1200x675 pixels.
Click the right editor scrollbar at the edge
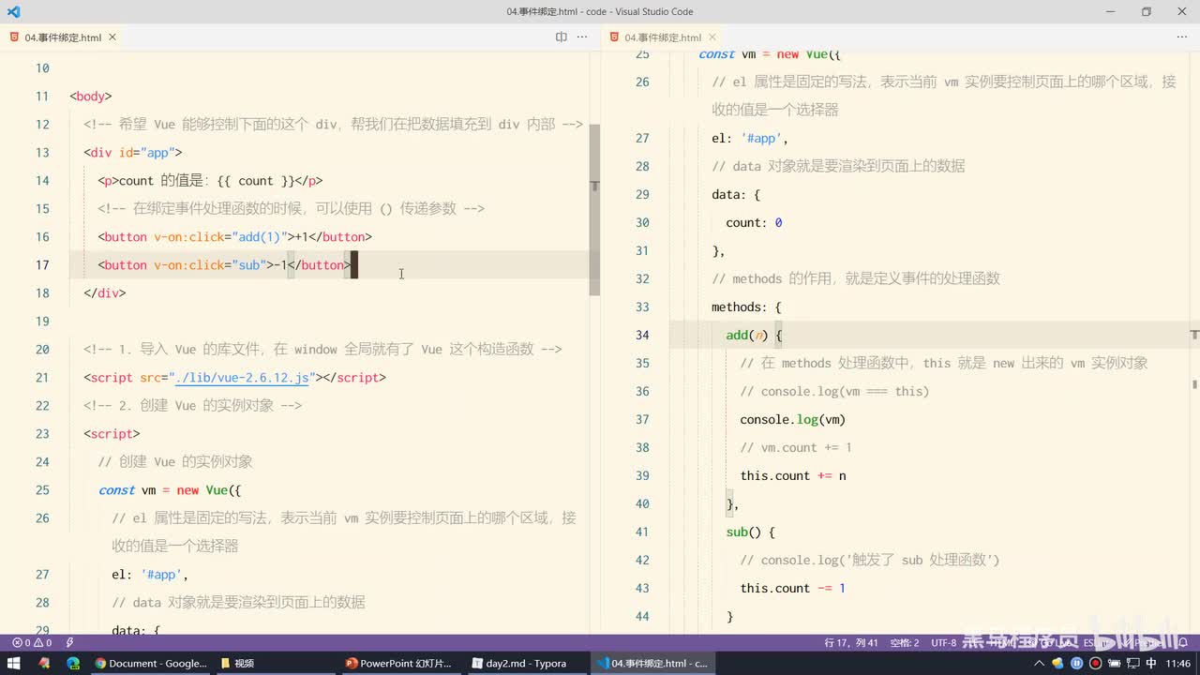pyautogui.click(x=1194, y=383)
